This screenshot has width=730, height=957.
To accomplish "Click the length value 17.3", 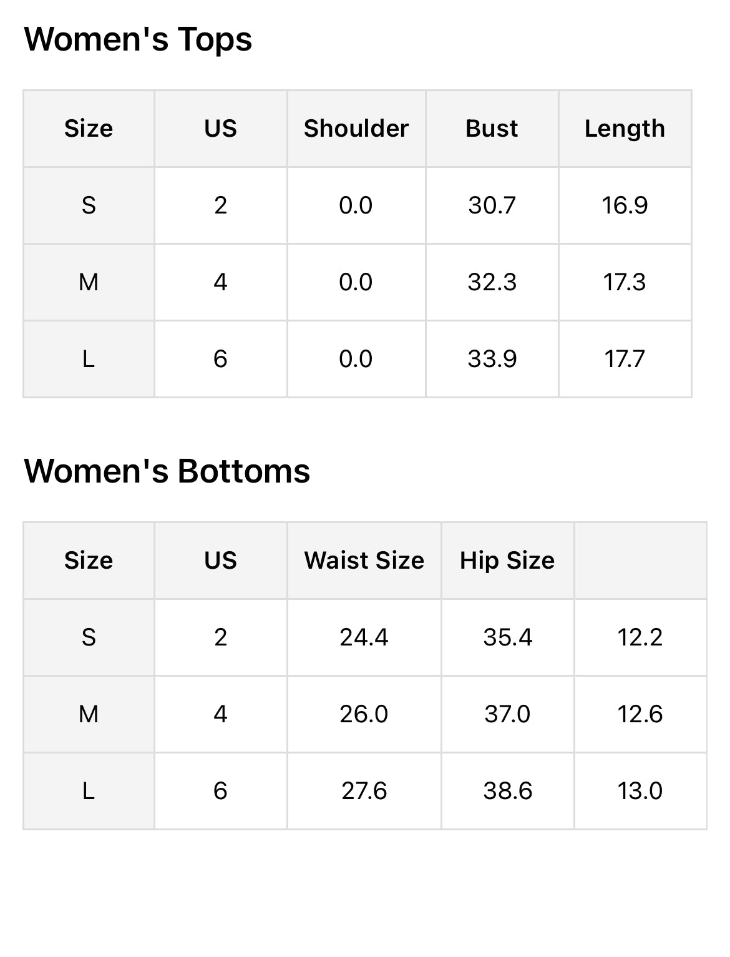I will point(625,282).
